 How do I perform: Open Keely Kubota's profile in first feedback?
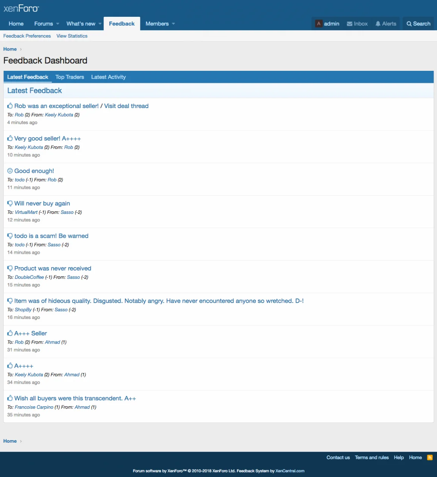point(59,115)
